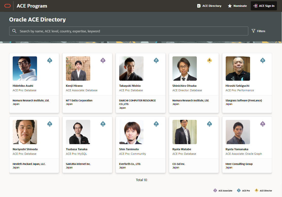Open Ryota Yamanaka's profile photo
This screenshot has height=197, width=282.
tap(238, 132)
